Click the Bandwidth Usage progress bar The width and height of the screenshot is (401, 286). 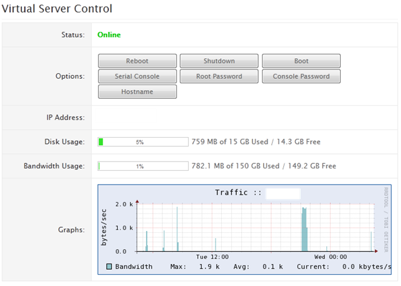[x=143, y=166]
